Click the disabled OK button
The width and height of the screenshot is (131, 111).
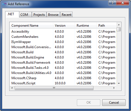tap(89, 103)
